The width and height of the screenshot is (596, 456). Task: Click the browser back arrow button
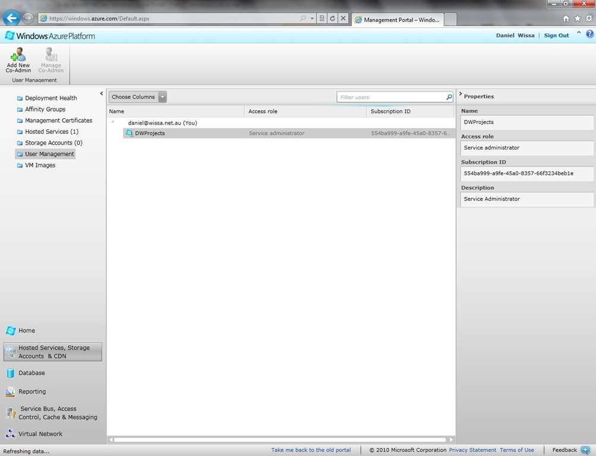click(x=11, y=18)
